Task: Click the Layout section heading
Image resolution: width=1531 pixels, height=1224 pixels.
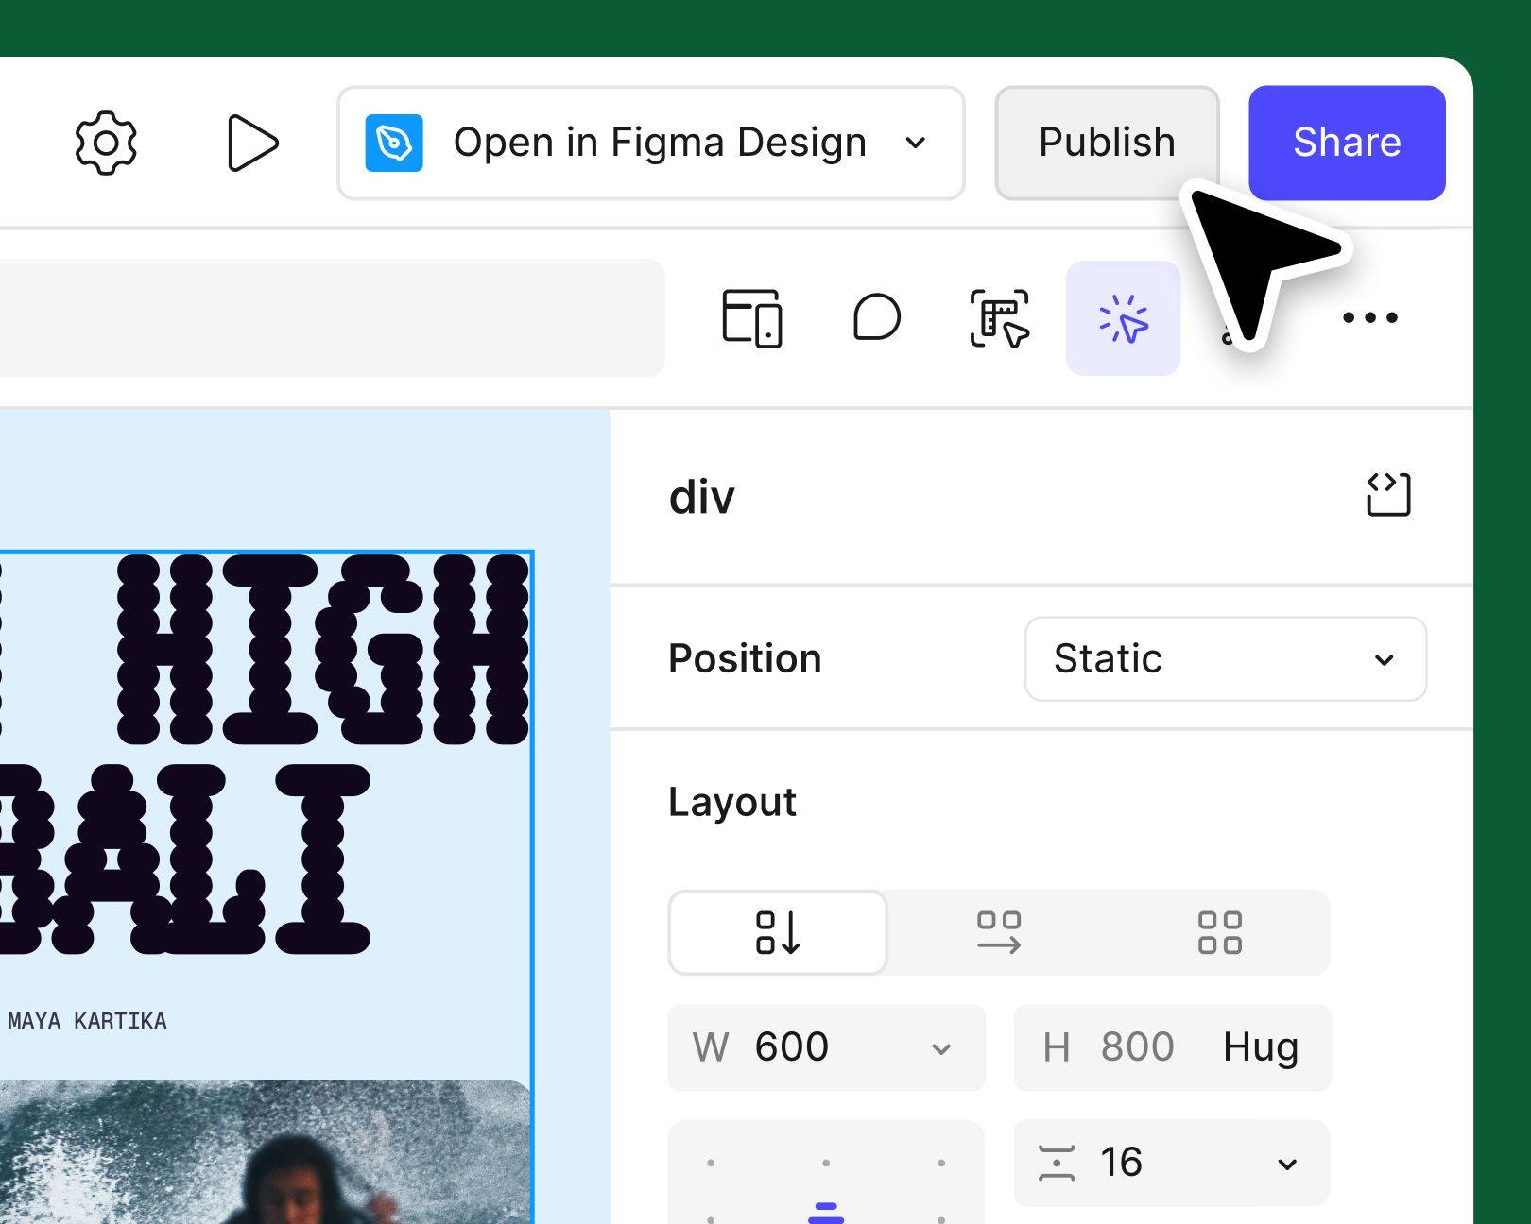Action: [x=732, y=802]
